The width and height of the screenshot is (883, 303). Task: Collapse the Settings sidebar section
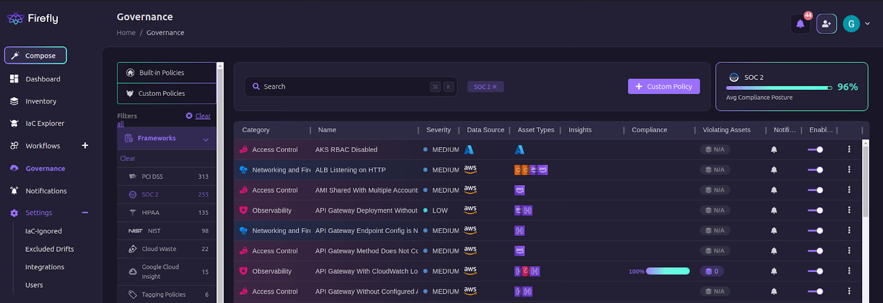click(x=85, y=213)
